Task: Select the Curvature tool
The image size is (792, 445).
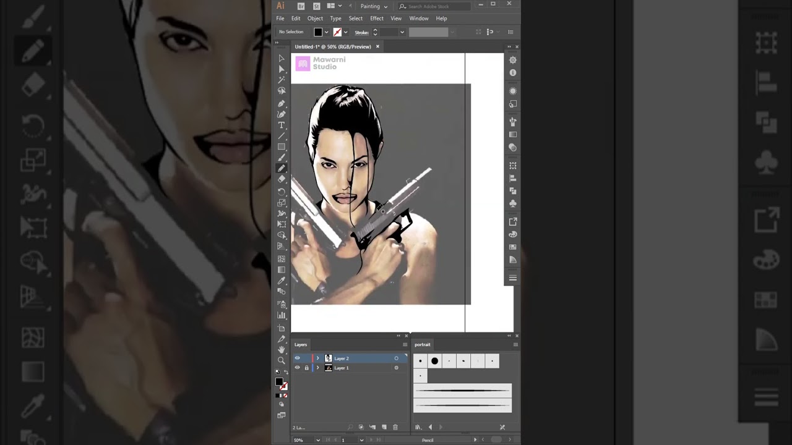Action: point(282,114)
